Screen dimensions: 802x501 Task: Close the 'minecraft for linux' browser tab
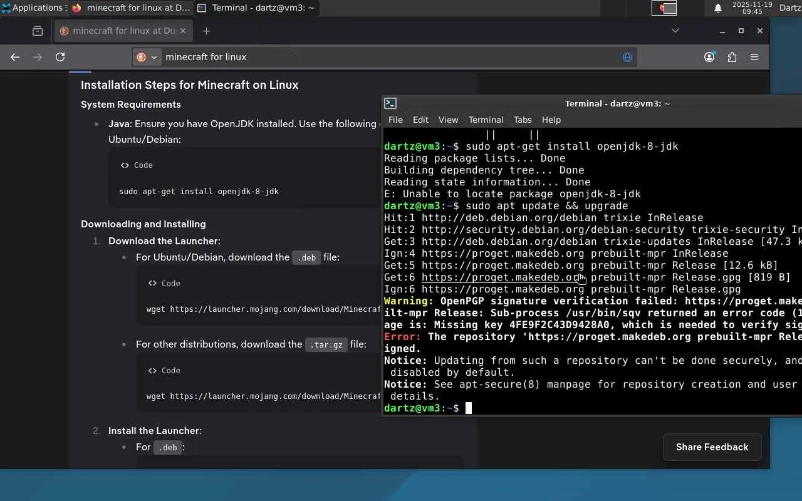pyautogui.click(x=183, y=31)
